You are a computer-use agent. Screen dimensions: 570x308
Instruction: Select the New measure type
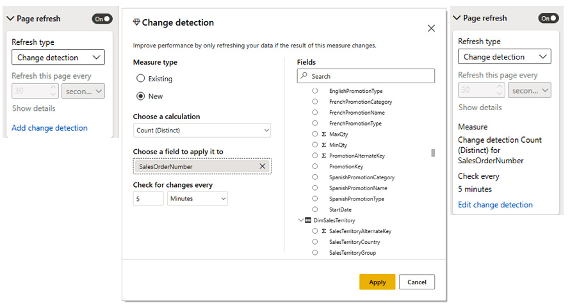click(141, 96)
